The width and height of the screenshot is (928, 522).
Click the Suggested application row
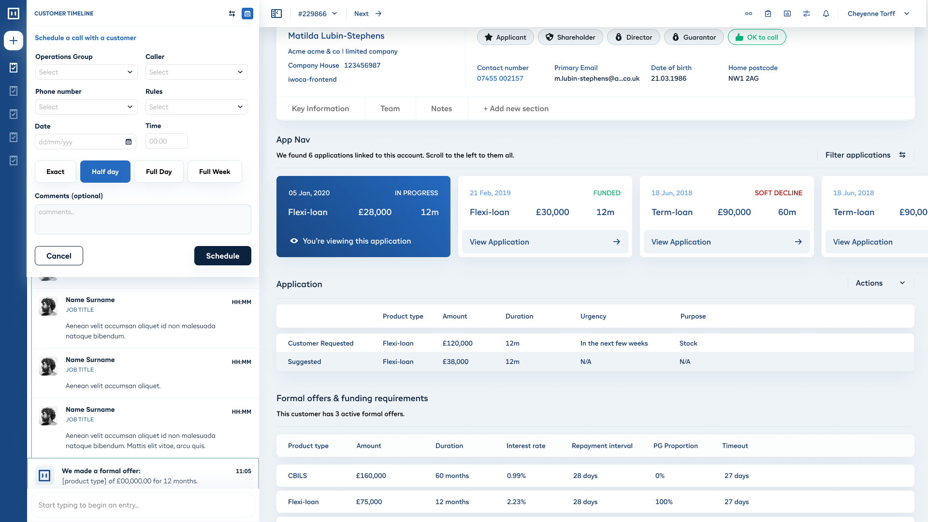tap(595, 362)
